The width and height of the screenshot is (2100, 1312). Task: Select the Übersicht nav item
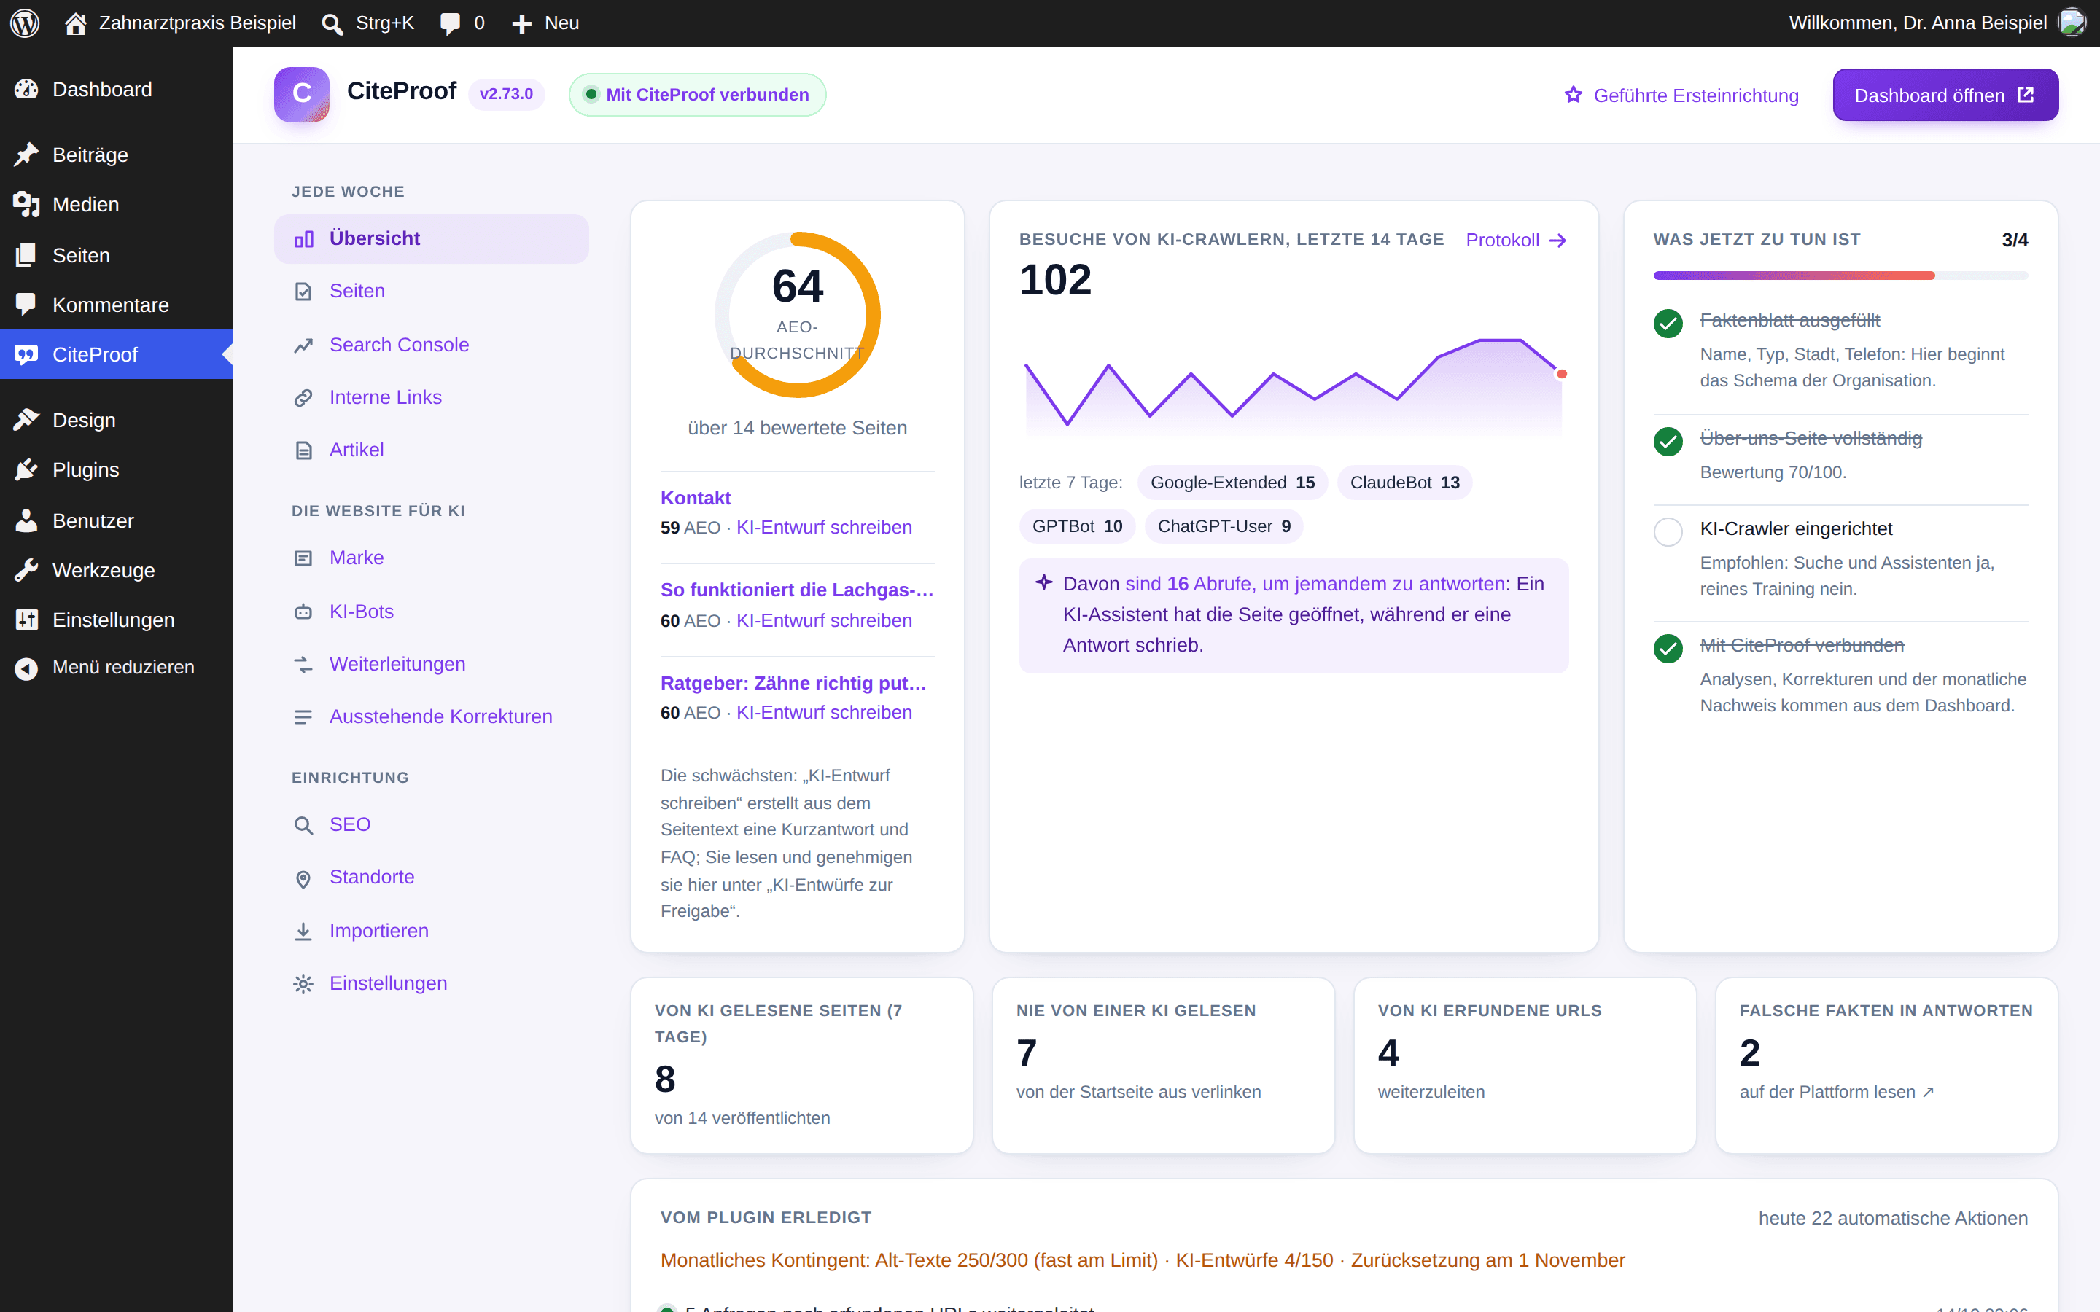431,238
